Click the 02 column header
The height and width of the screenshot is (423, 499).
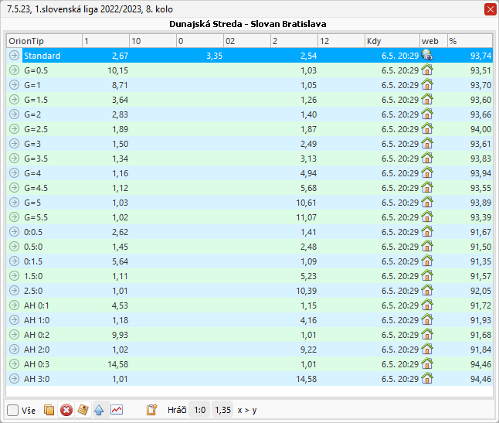coord(246,41)
